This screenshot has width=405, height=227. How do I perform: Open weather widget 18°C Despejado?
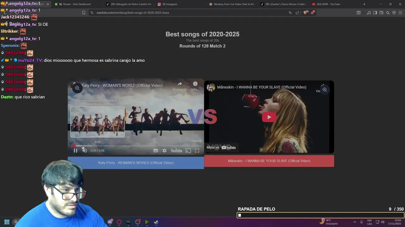pyautogui.click(x=329, y=222)
